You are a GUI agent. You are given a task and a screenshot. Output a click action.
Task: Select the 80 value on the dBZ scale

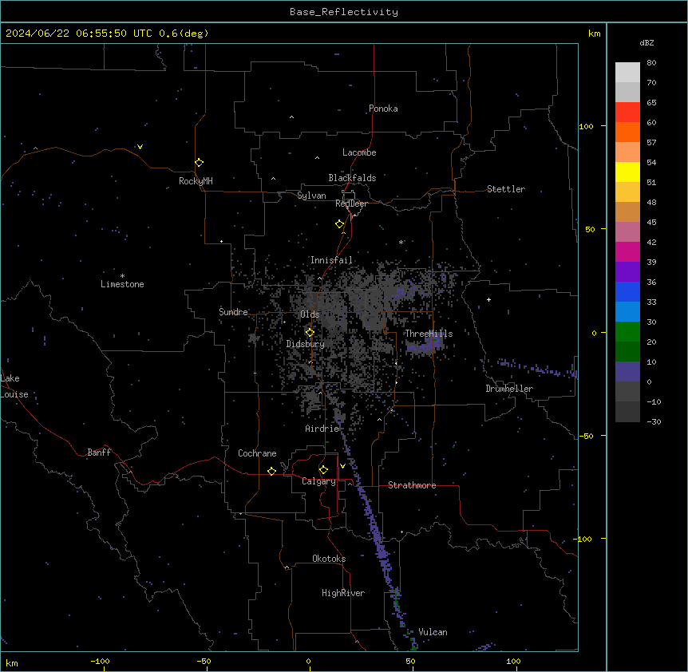point(651,63)
